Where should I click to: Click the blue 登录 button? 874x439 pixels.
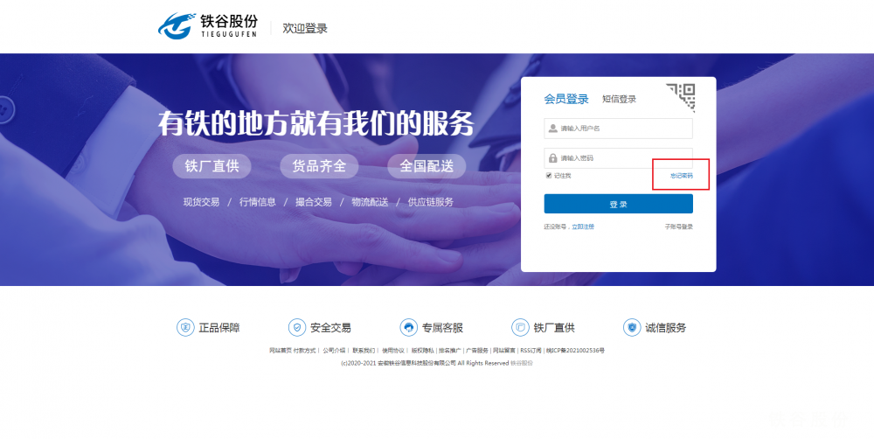(618, 204)
